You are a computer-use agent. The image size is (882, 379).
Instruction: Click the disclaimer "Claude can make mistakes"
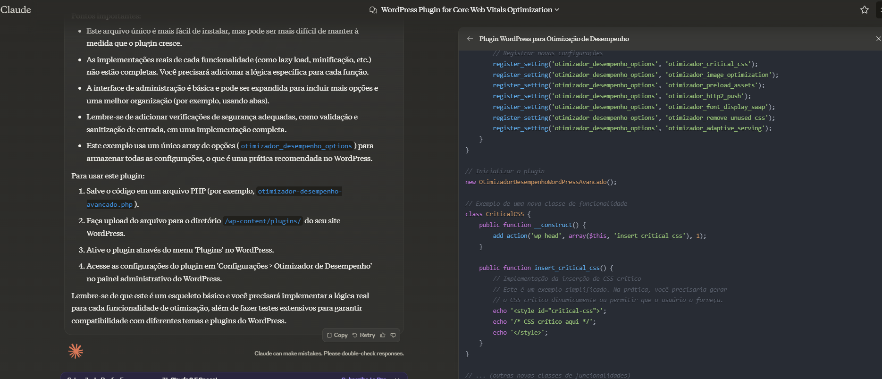click(x=329, y=354)
